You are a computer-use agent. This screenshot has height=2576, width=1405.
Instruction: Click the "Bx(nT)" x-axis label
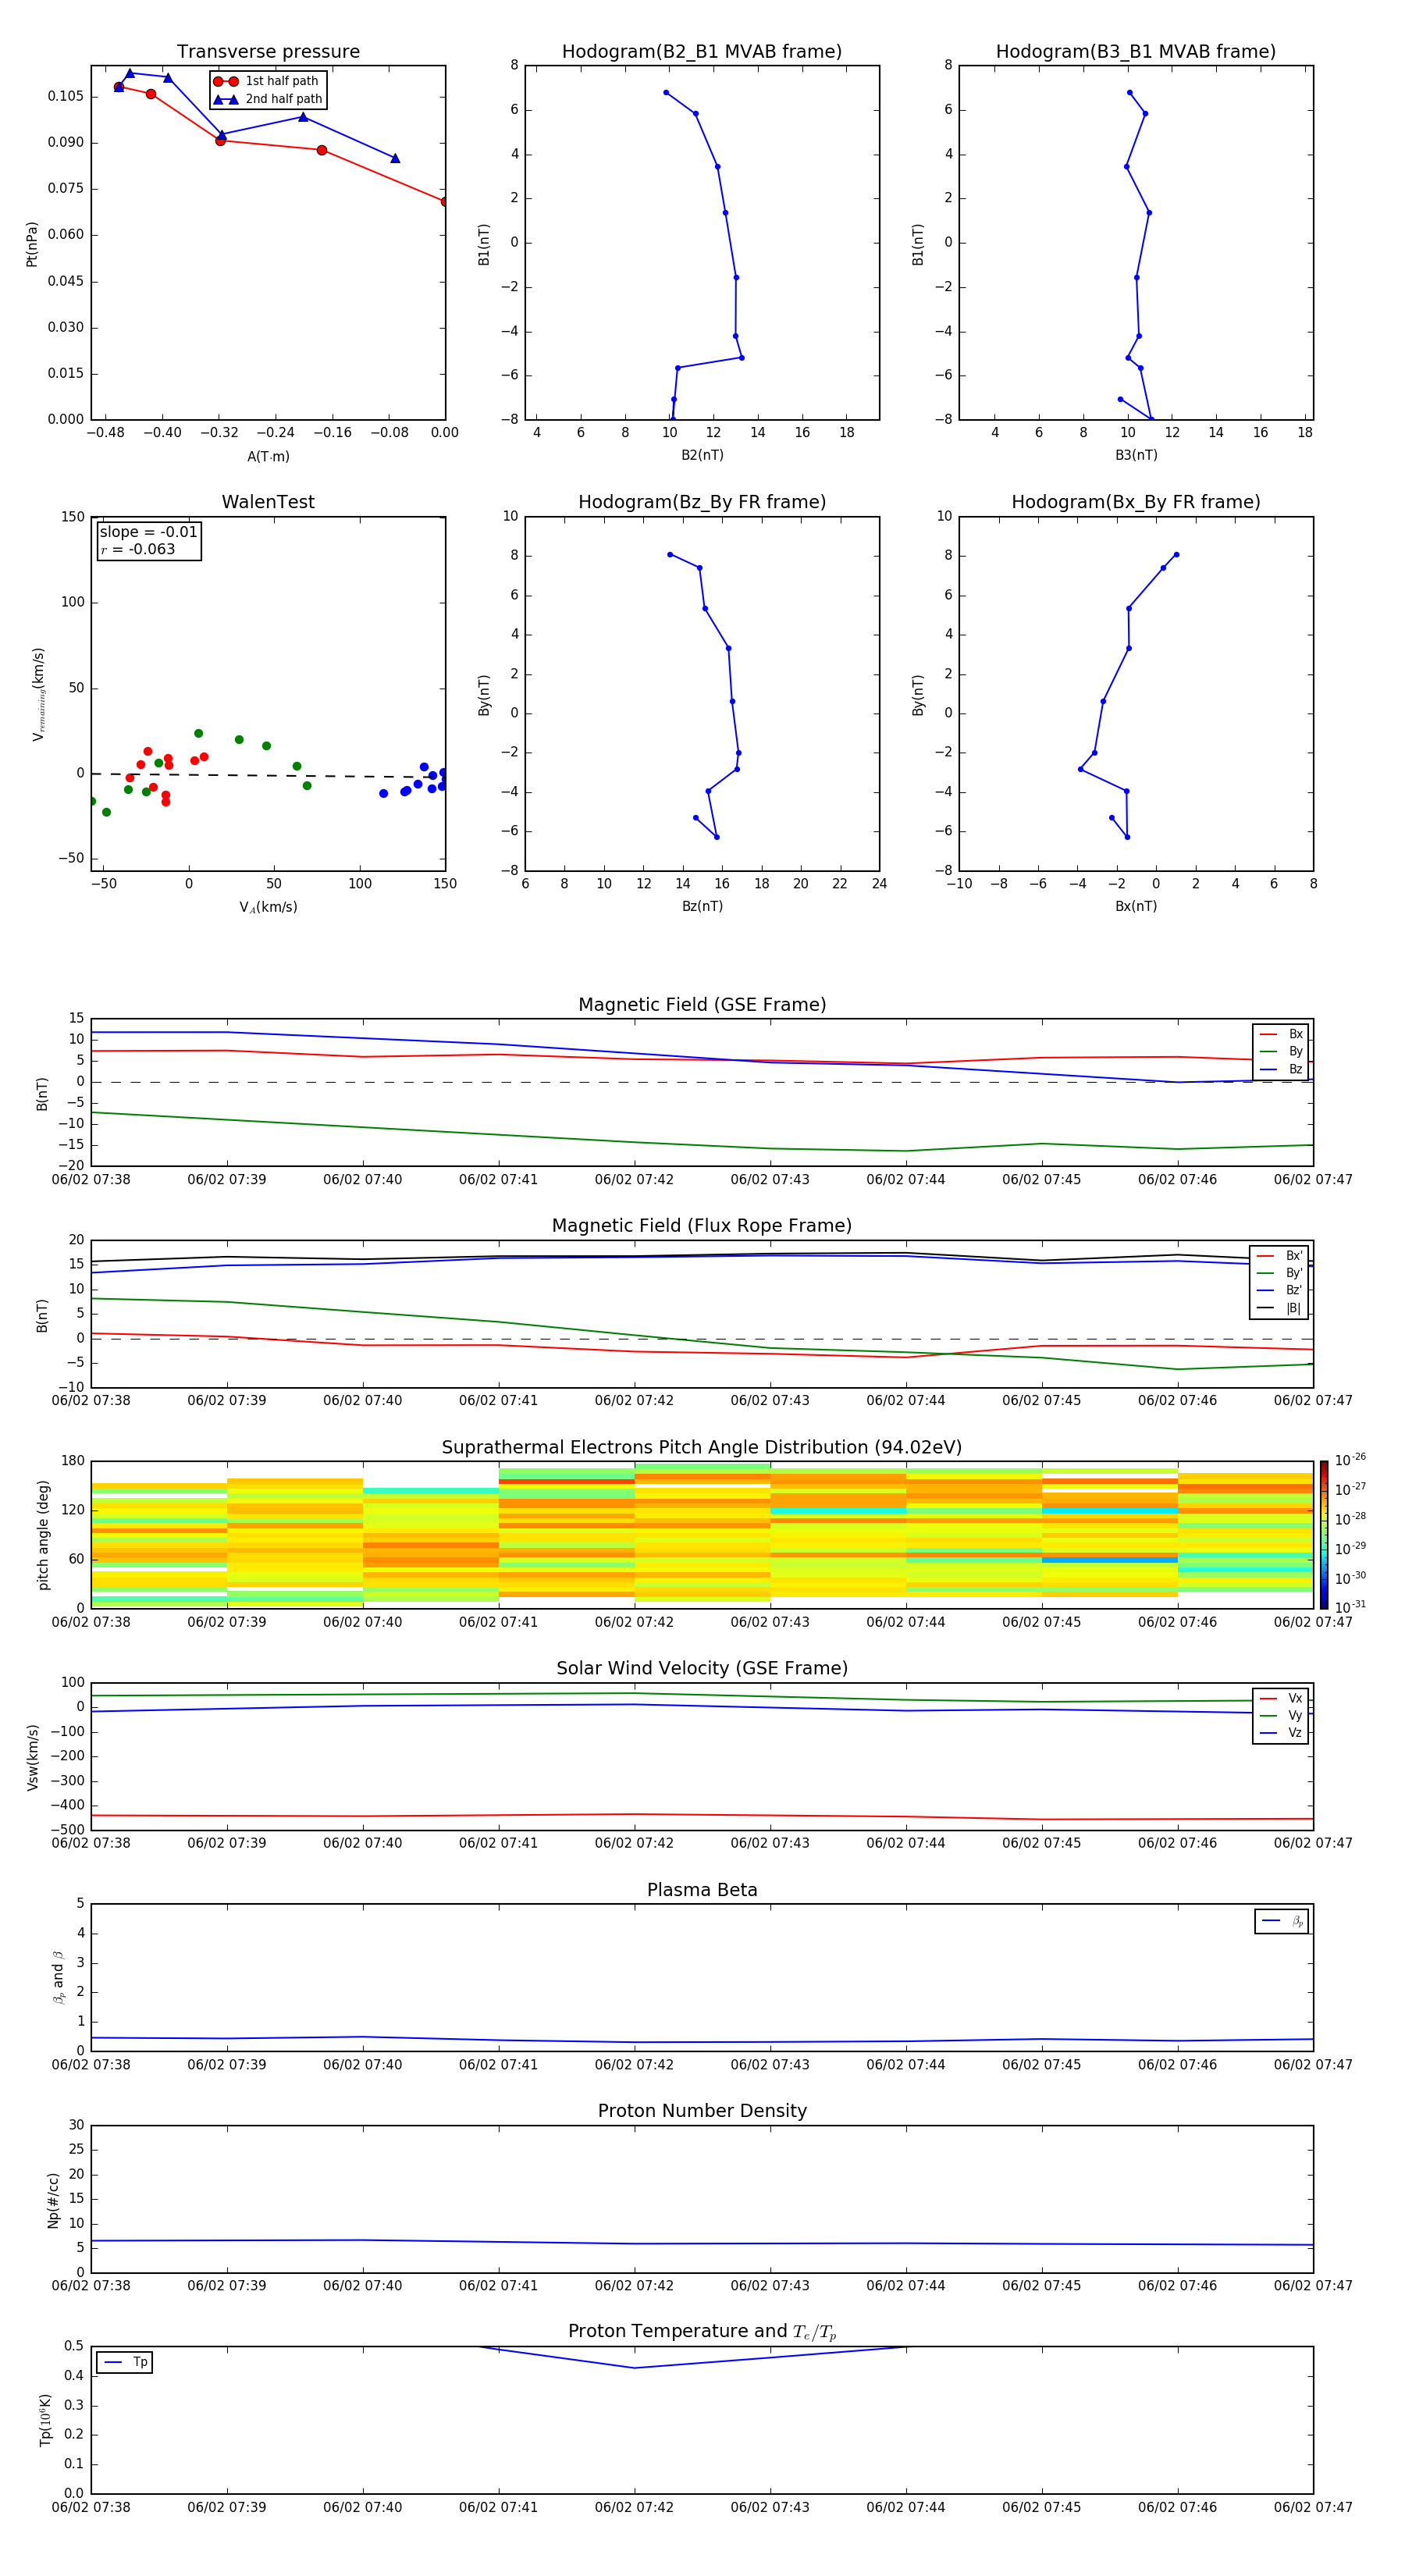click(1136, 906)
